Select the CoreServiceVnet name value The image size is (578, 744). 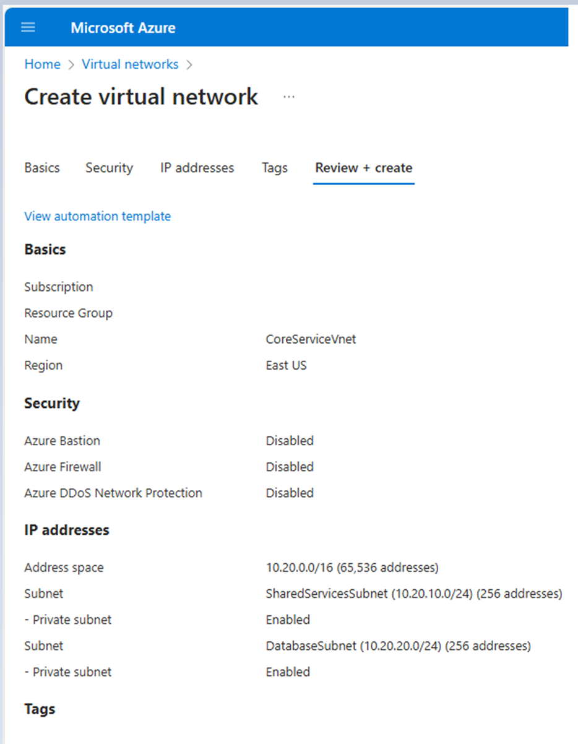click(311, 339)
